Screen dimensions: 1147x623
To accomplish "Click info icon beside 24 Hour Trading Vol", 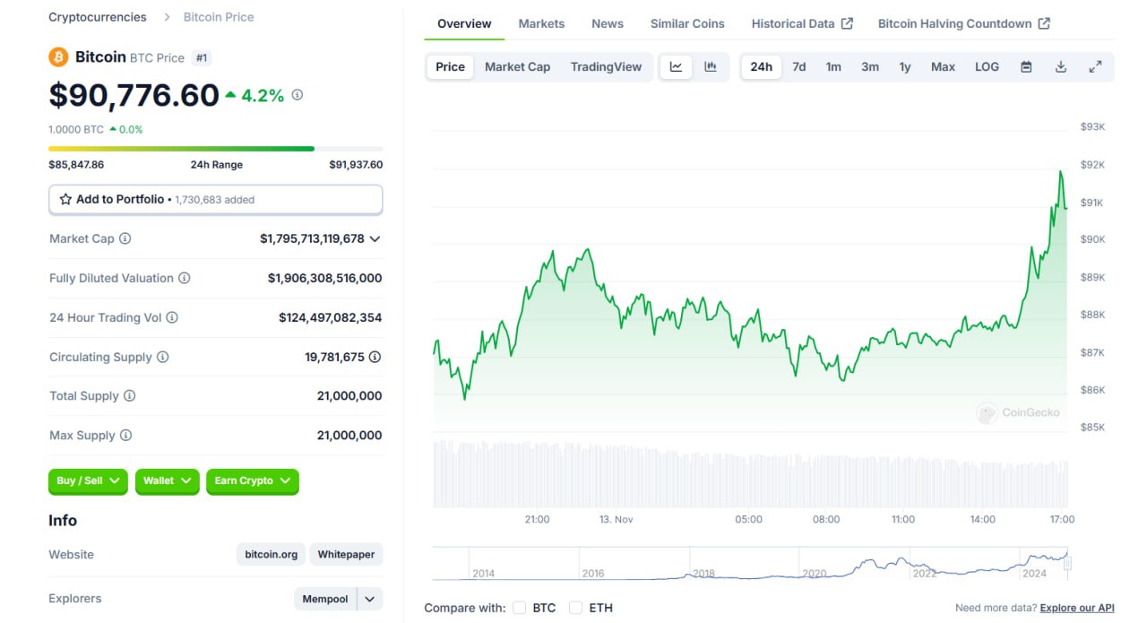I will (x=172, y=317).
